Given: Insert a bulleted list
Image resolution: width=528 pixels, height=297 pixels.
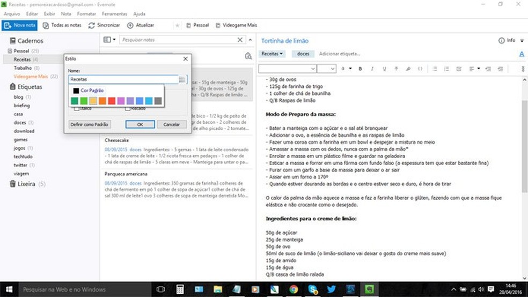Looking at the screenshot, I should pos(435,69).
